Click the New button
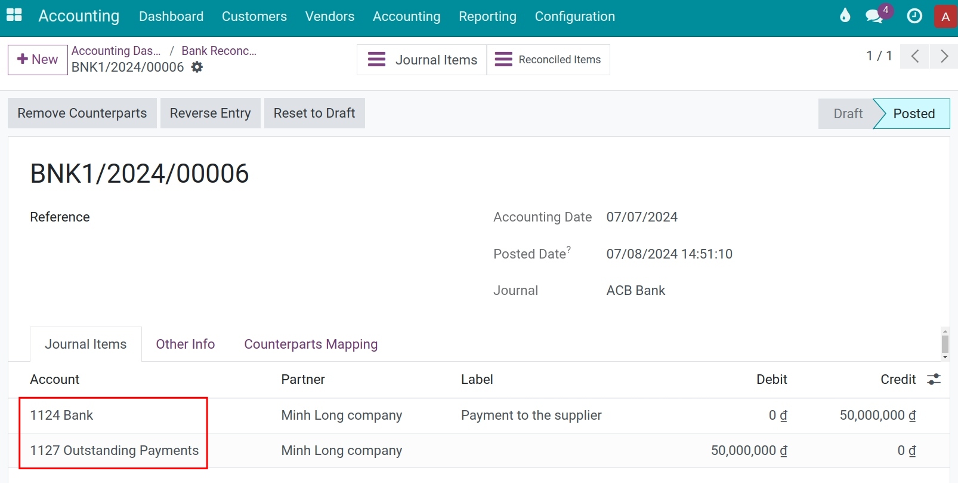 coord(38,60)
